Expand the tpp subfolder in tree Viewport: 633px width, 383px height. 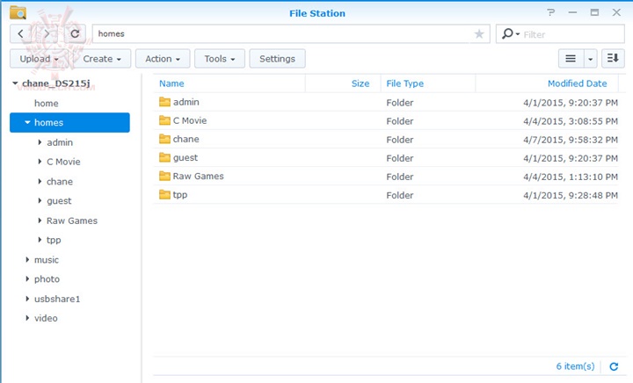(x=40, y=240)
